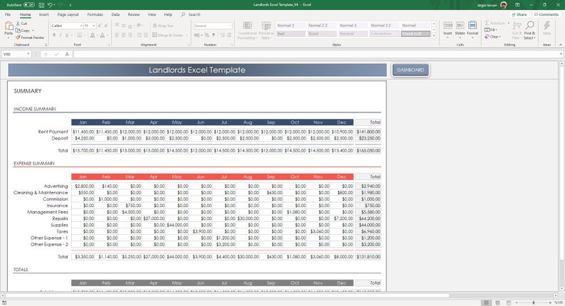The height and width of the screenshot is (306, 565).
Task: Click the Insert Function fx icon
Action: pos(67,54)
